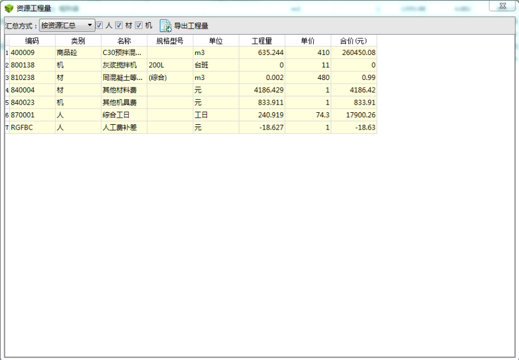Sort by the 编码 column header

32,41
